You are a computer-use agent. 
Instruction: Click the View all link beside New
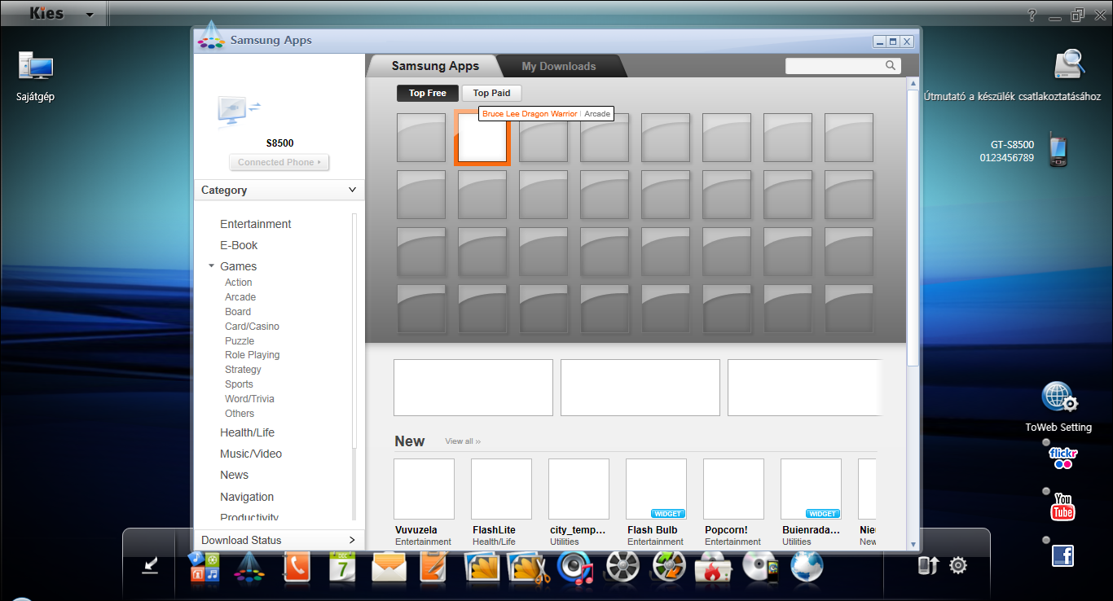(x=463, y=441)
